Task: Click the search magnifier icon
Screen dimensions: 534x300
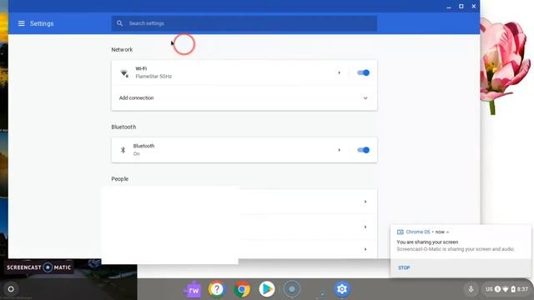Action: (119, 23)
